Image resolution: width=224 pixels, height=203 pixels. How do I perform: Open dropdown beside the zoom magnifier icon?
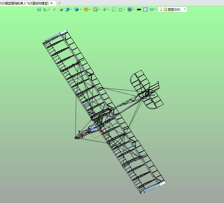point(99,10)
